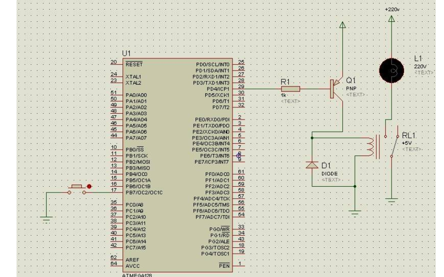Toggle the relay RL1 switch contact

[392, 145]
